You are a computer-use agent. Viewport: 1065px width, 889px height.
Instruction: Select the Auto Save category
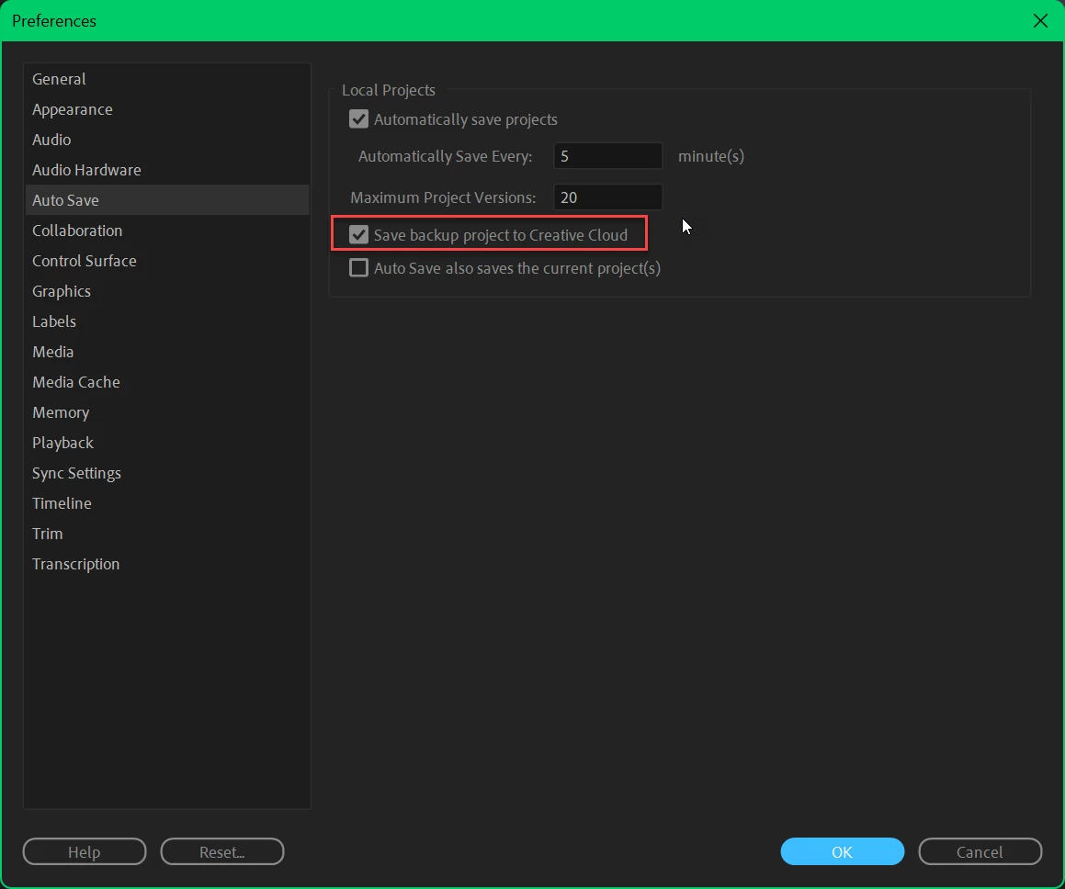(x=167, y=200)
